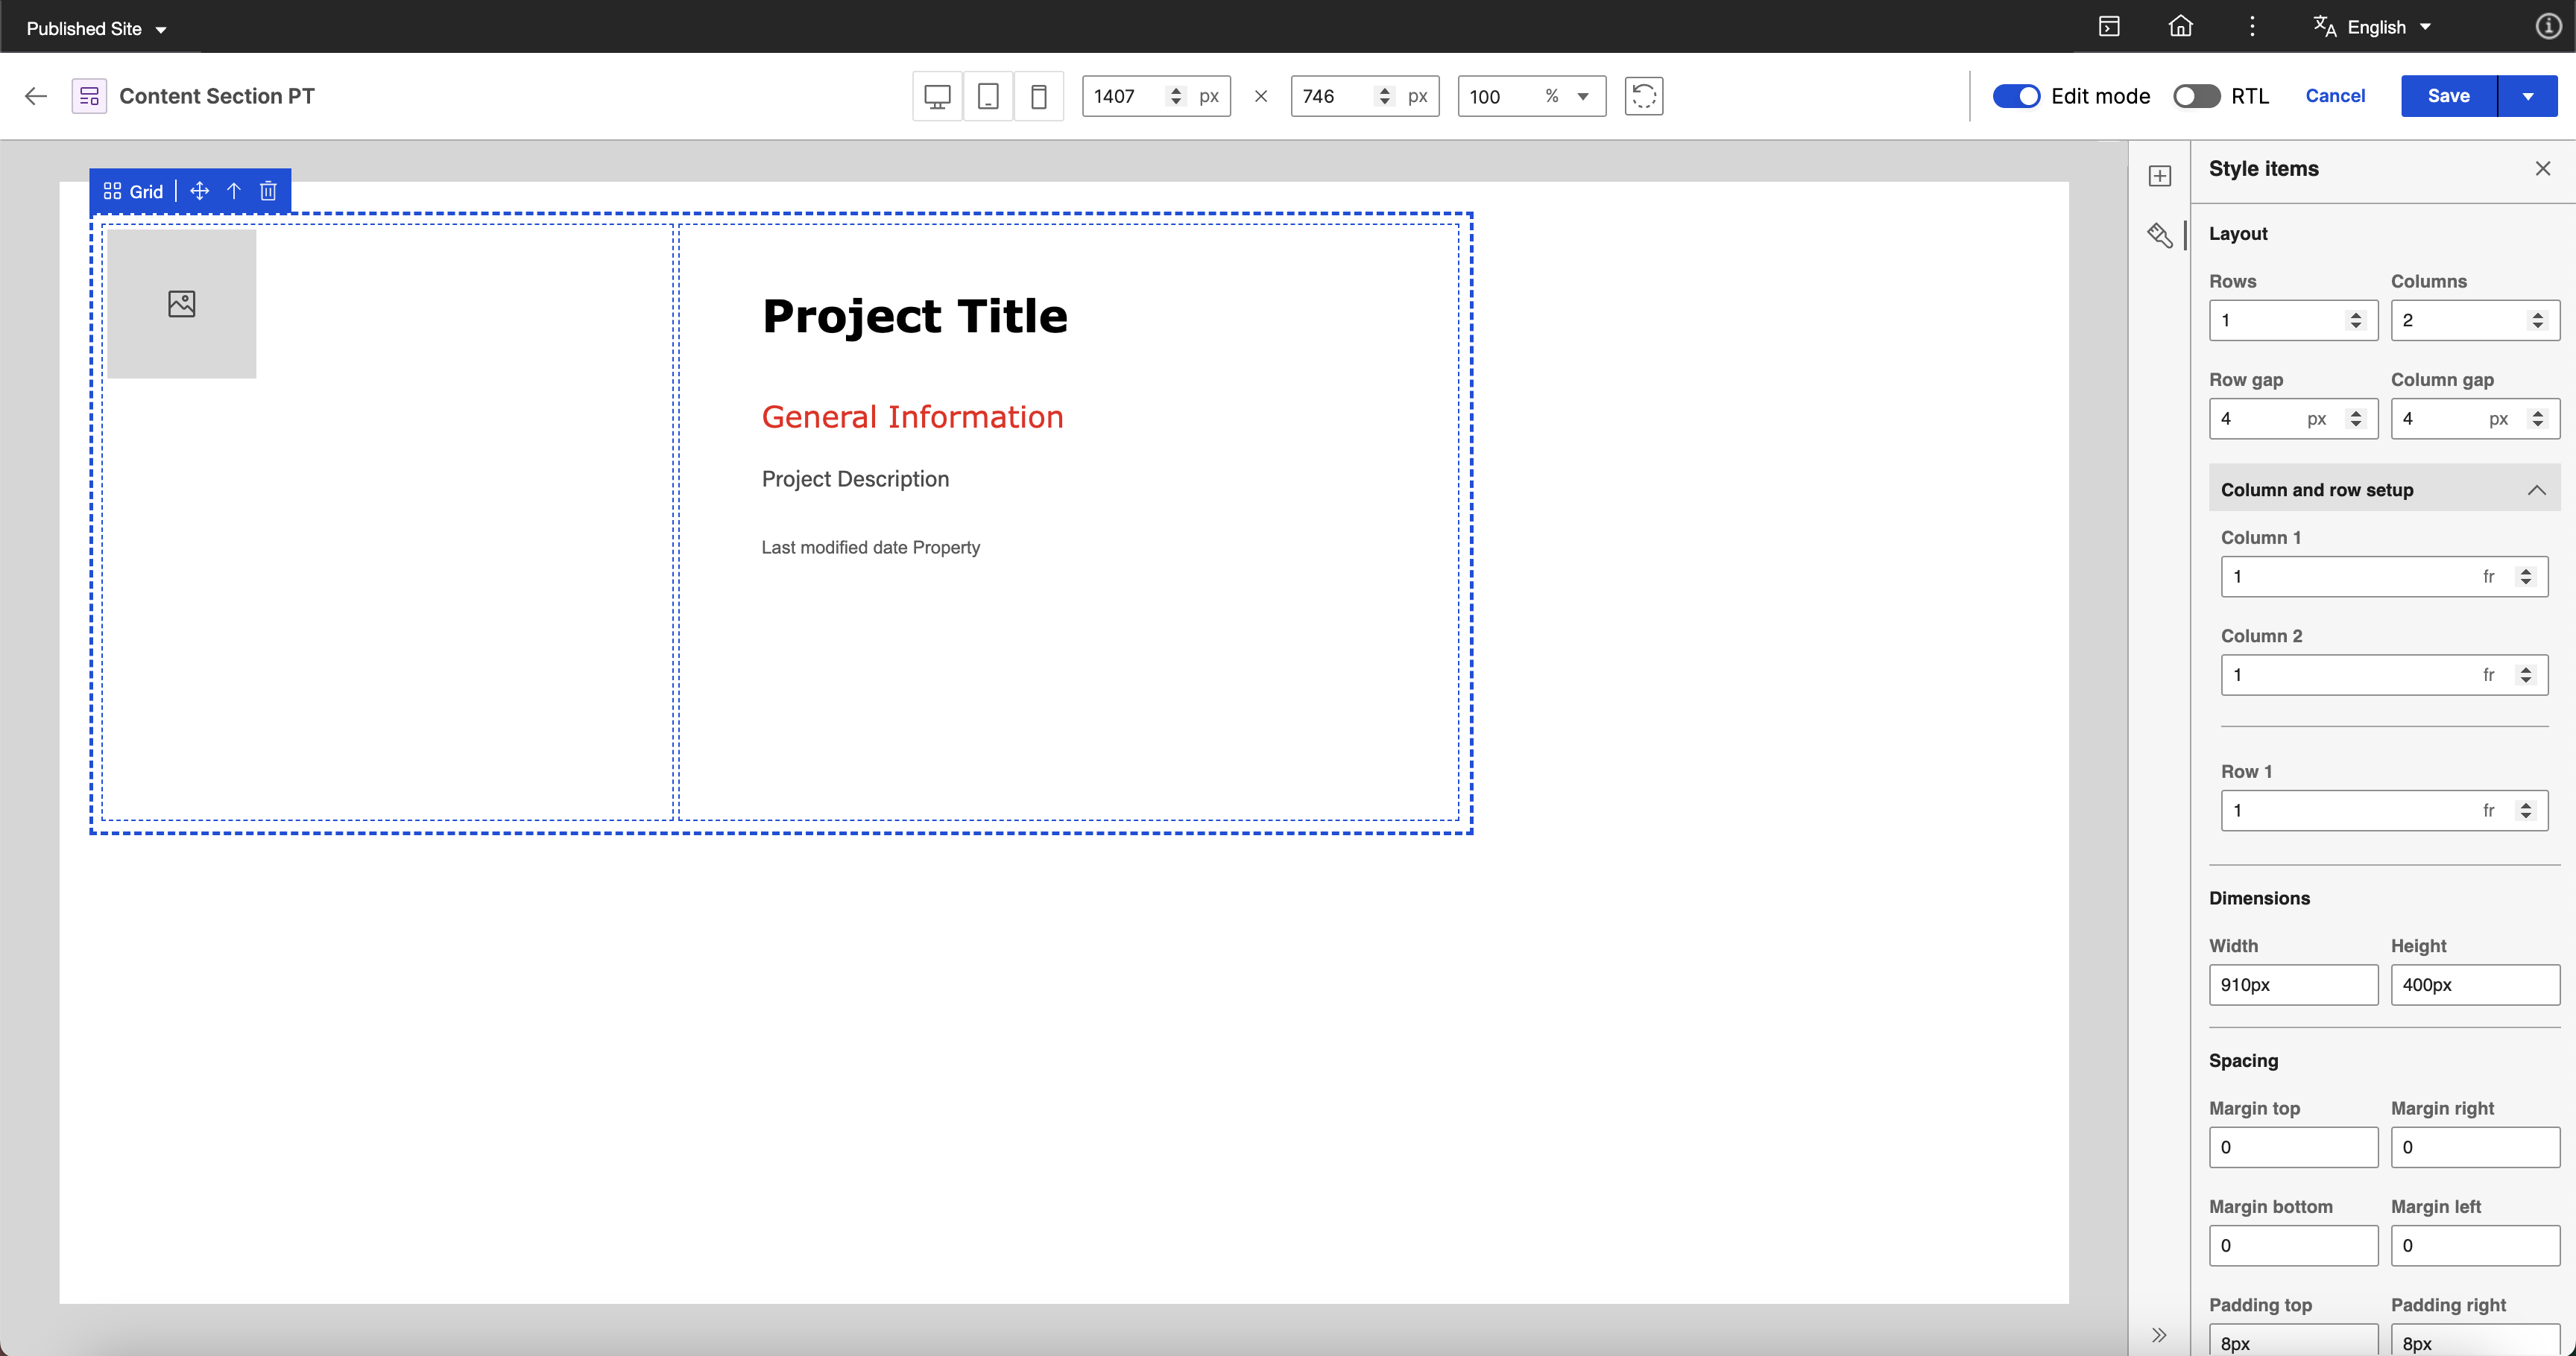Go to the home page icon
Image resolution: width=2576 pixels, height=1356 pixels.
click(x=2180, y=27)
